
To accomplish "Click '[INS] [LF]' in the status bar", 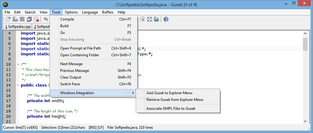I will tap(96, 127).
